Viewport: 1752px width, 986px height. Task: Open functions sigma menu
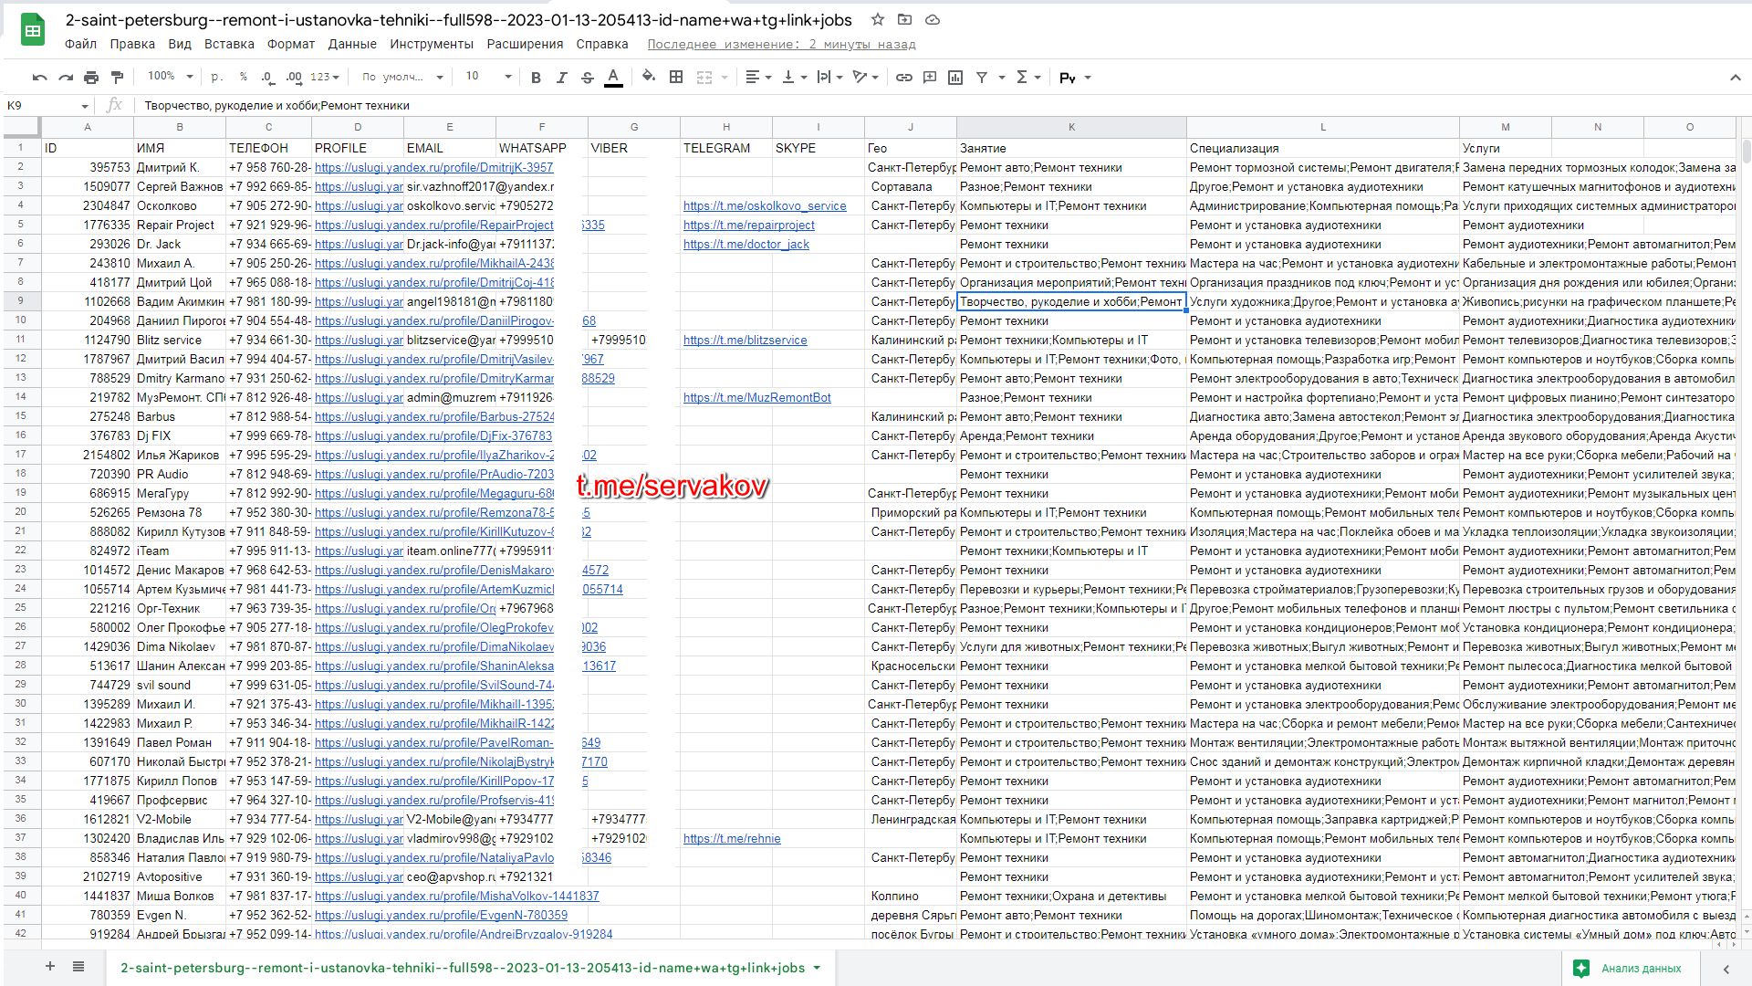click(1027, 78)
